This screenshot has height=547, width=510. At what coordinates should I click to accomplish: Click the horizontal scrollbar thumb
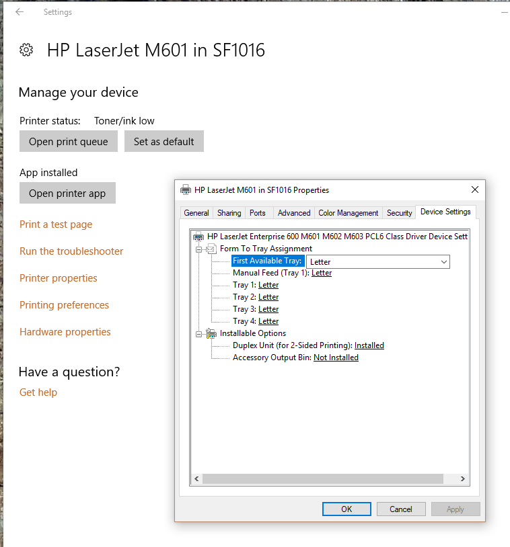(323, 478)
